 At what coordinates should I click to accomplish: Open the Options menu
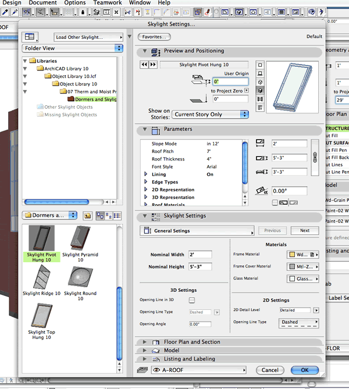pos(74,3)
